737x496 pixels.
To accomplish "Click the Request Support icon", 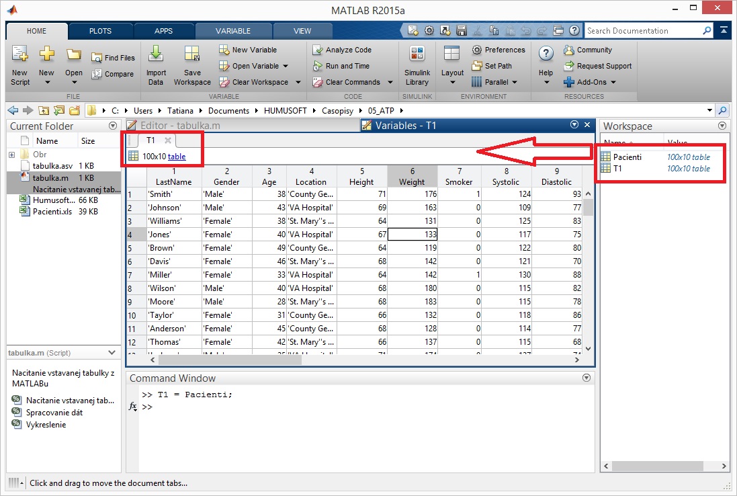I will 569,66.
